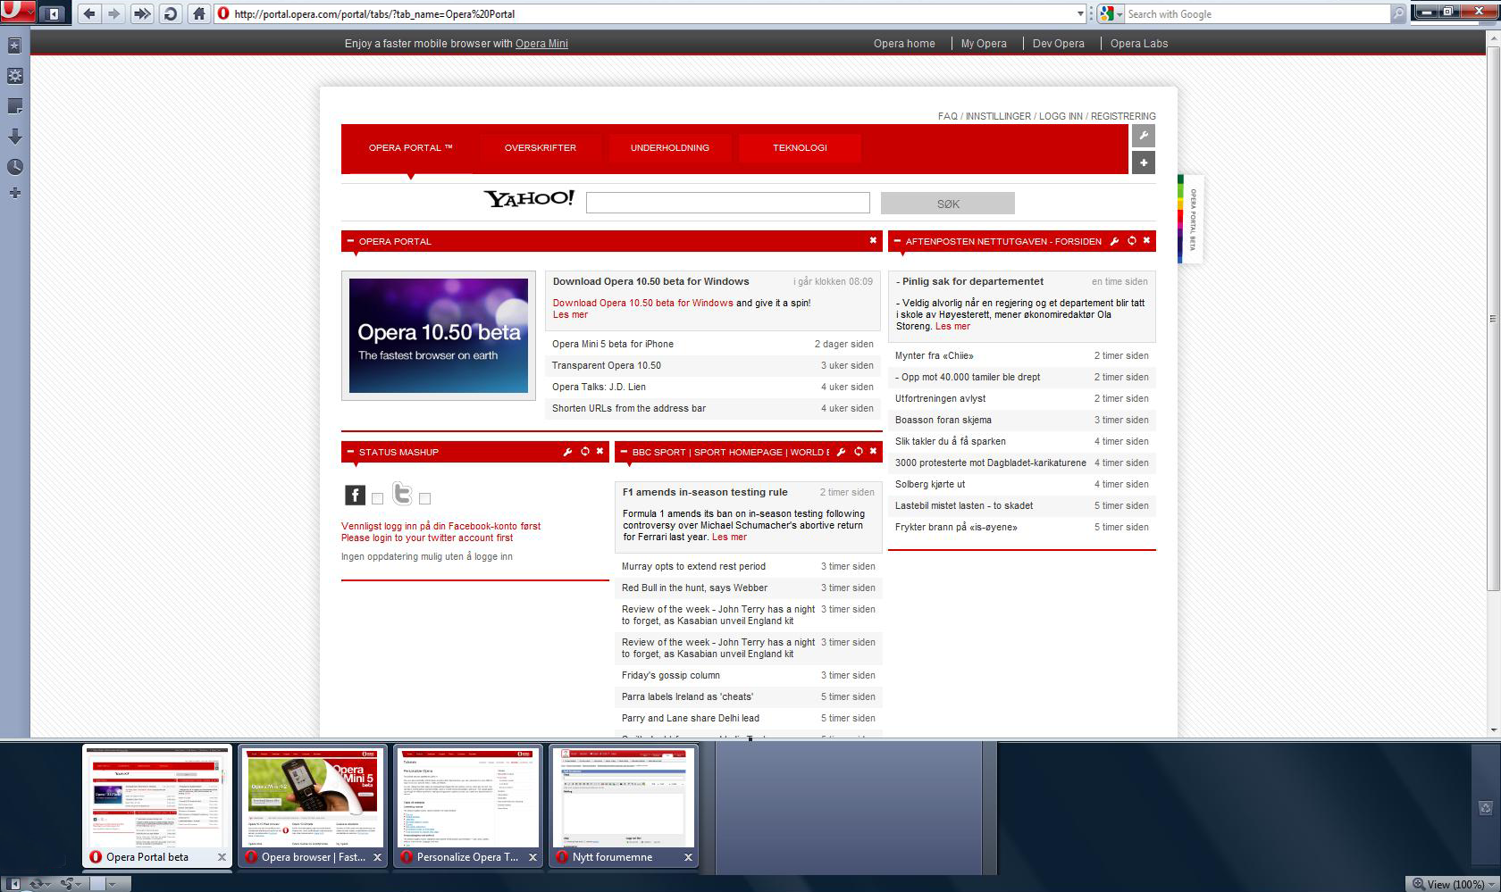Close the Opera Portal widget with its X
The image size is (1501, 892).
873,240
